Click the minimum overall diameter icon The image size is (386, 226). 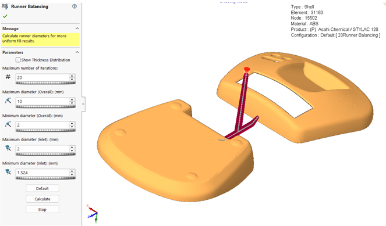(8, 124)
